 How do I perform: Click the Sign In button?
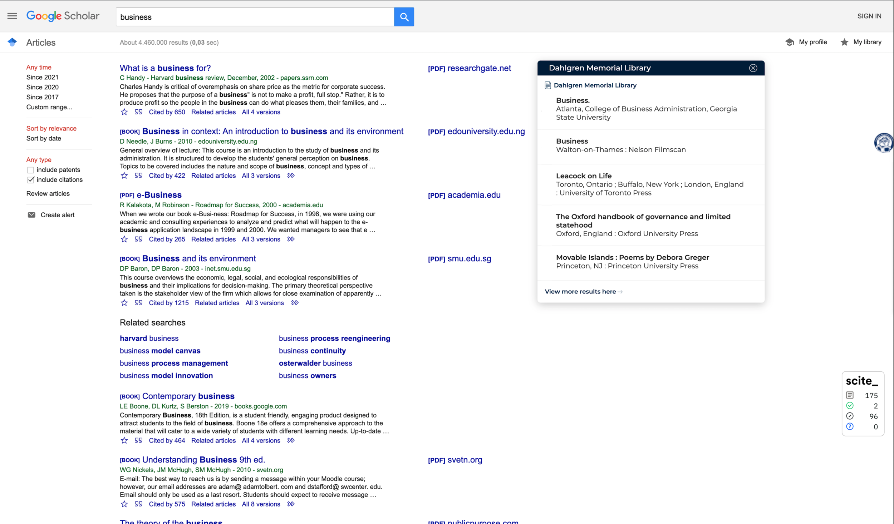(x=869, y=16)
